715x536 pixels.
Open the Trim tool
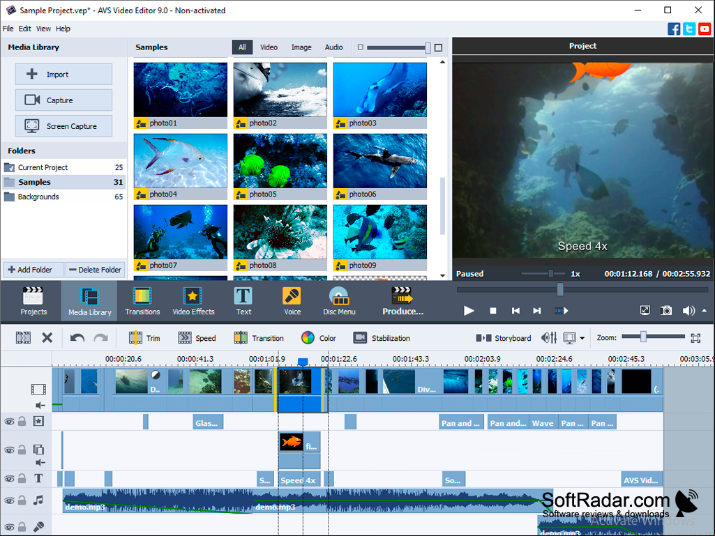[144, 338]
